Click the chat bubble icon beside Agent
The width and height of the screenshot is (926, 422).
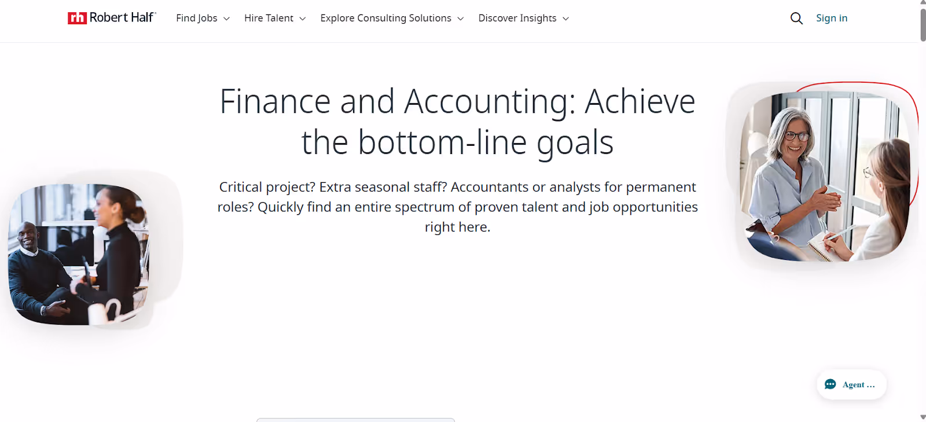831,384
